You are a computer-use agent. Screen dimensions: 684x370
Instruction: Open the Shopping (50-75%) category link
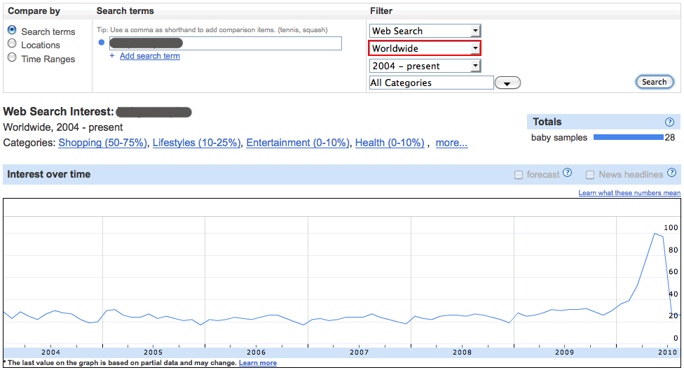coord(103,143)
